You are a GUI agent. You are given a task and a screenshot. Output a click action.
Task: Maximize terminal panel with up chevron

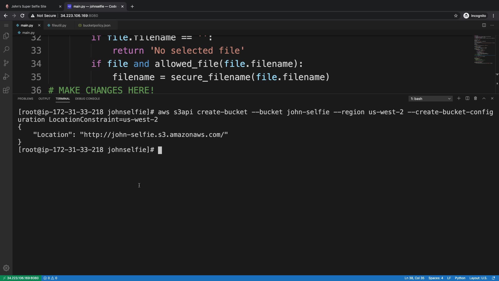[x=484, y=98]
